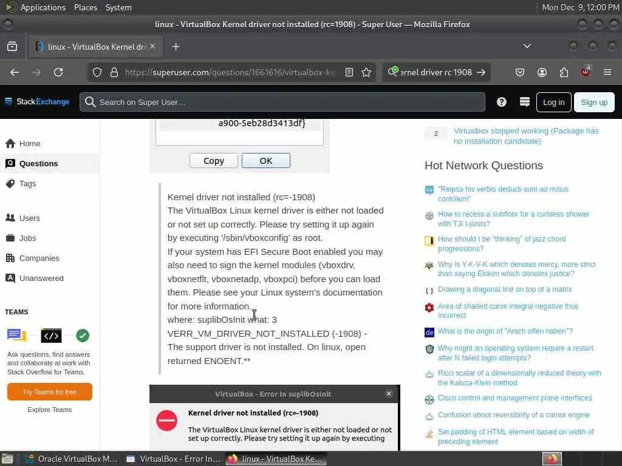
Task: Open 'Virtualbox stopped working' related question
Action: pos(526,136)
